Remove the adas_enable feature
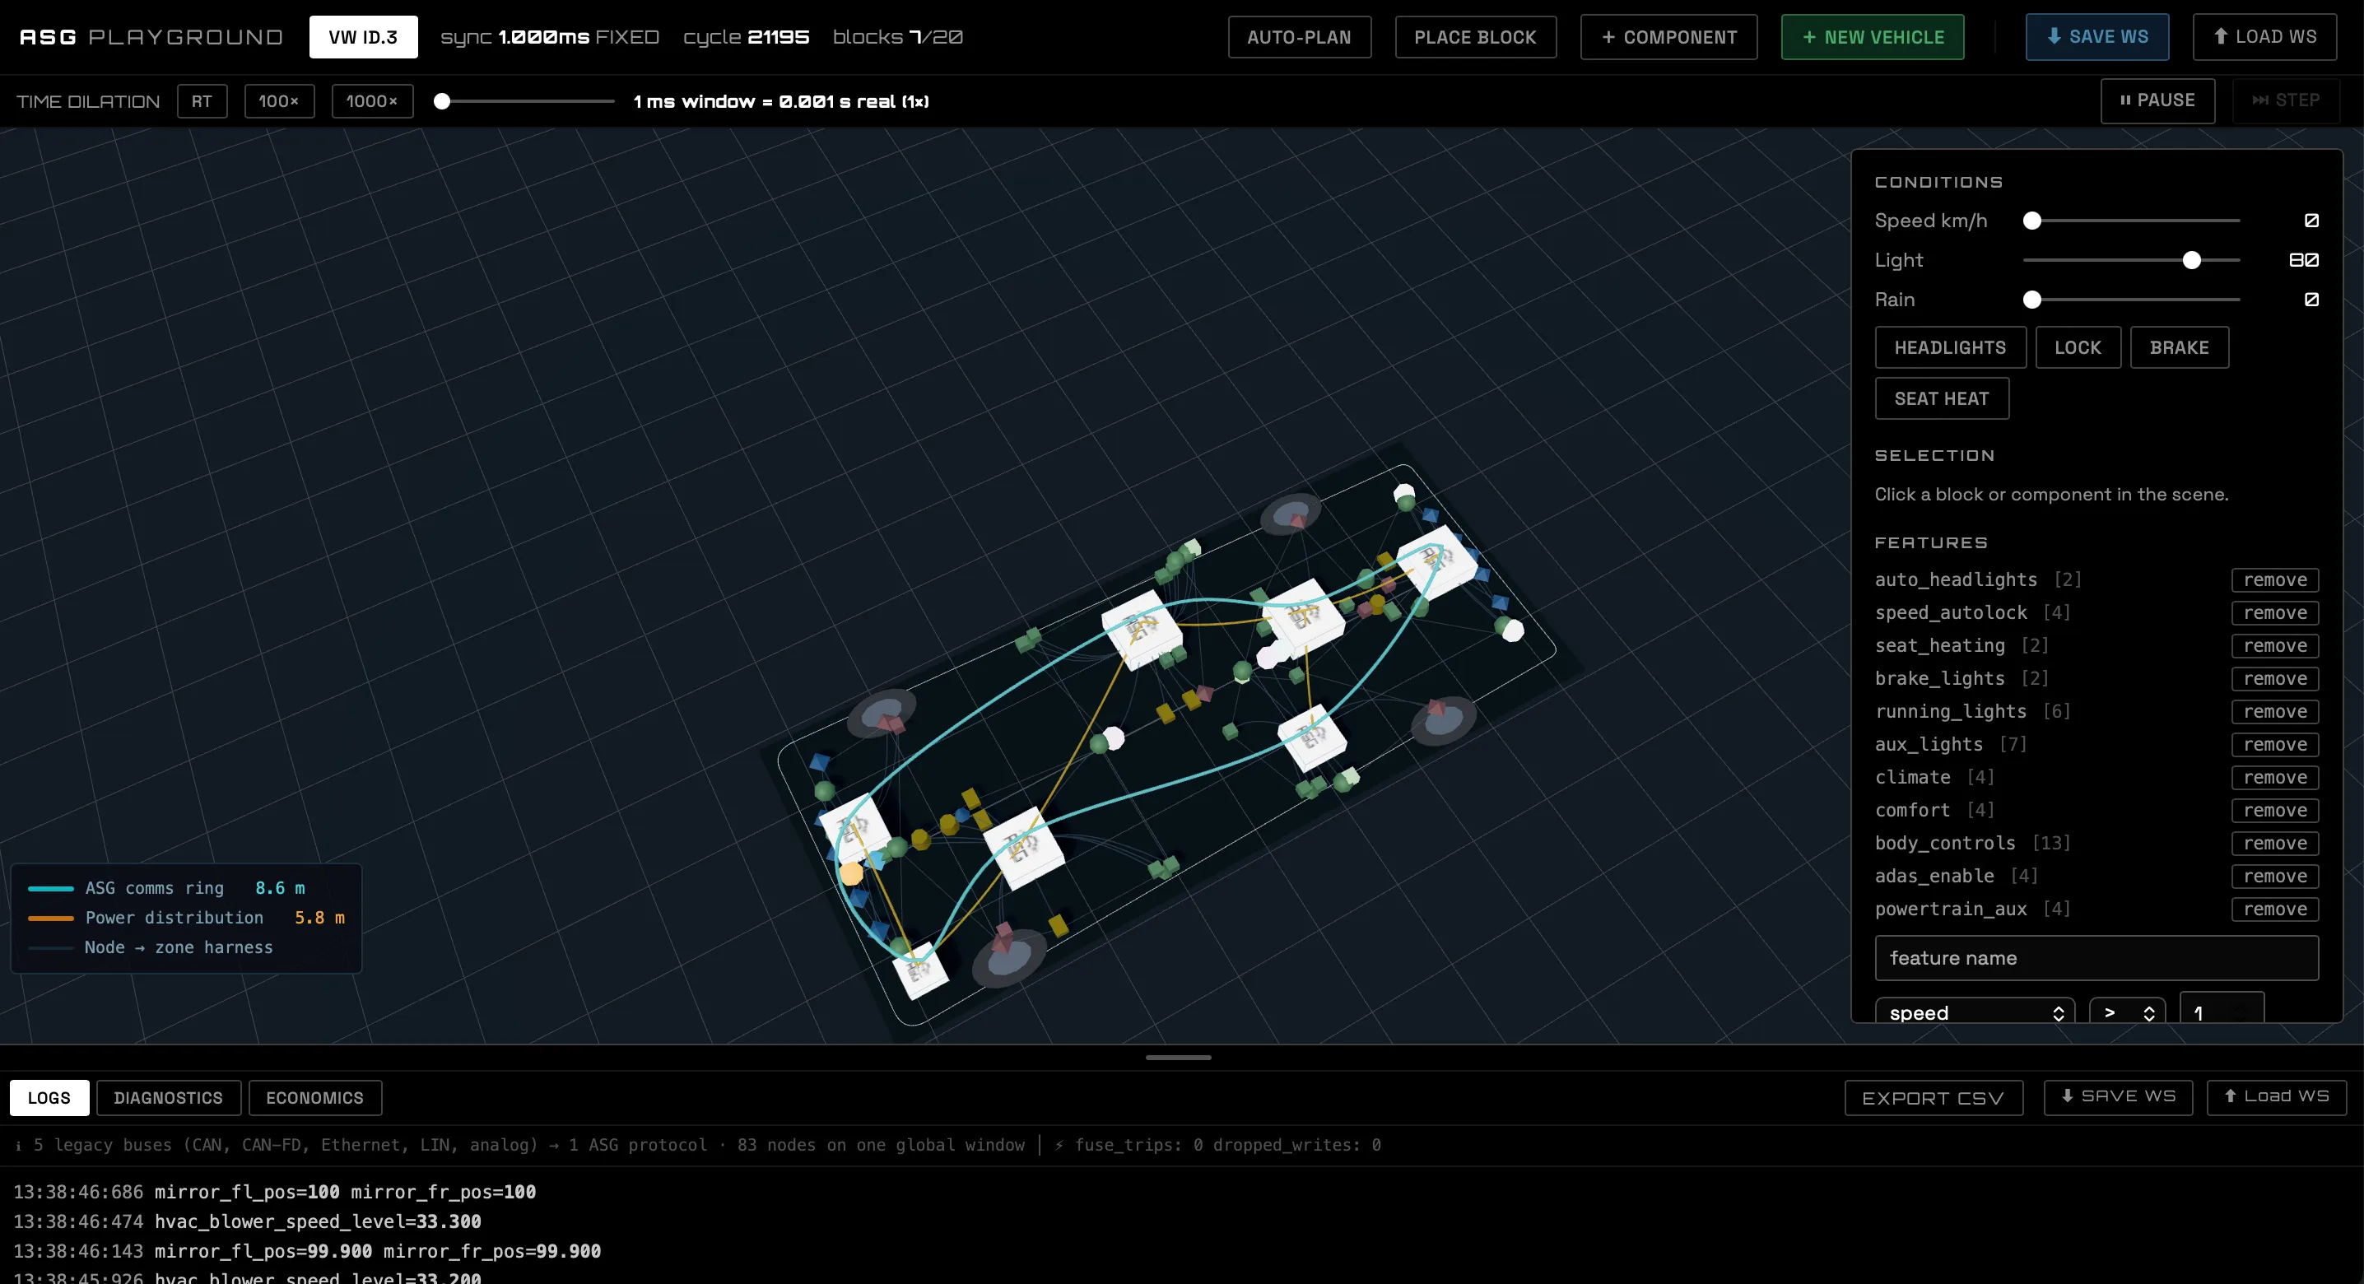 click(x=2275, y=877)
